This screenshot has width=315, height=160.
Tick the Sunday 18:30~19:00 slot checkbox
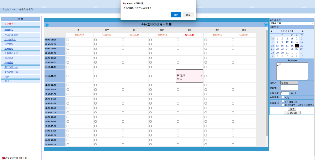pyautogui.click(x=233, y=144)
